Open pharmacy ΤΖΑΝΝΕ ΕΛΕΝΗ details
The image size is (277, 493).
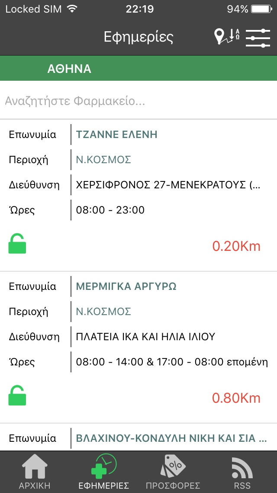click(x=116, y=135)
